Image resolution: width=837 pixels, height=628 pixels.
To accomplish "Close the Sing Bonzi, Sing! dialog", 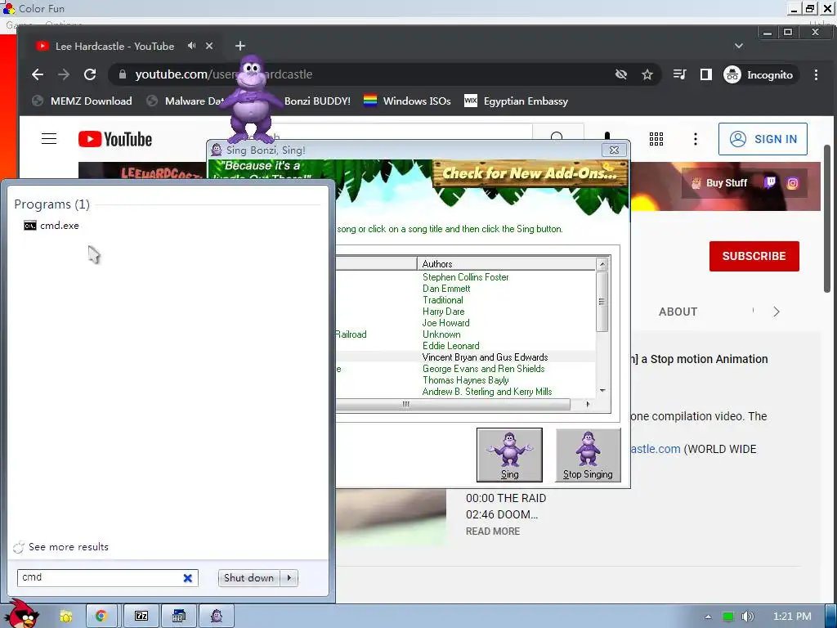I will point(614,150).
